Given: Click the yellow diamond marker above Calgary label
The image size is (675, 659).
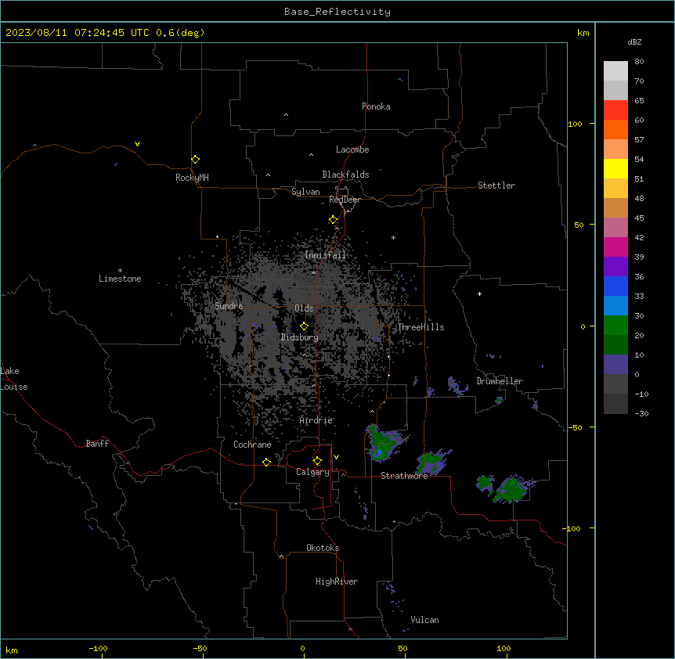Looking at the screenshot, I should pos(317,461).
